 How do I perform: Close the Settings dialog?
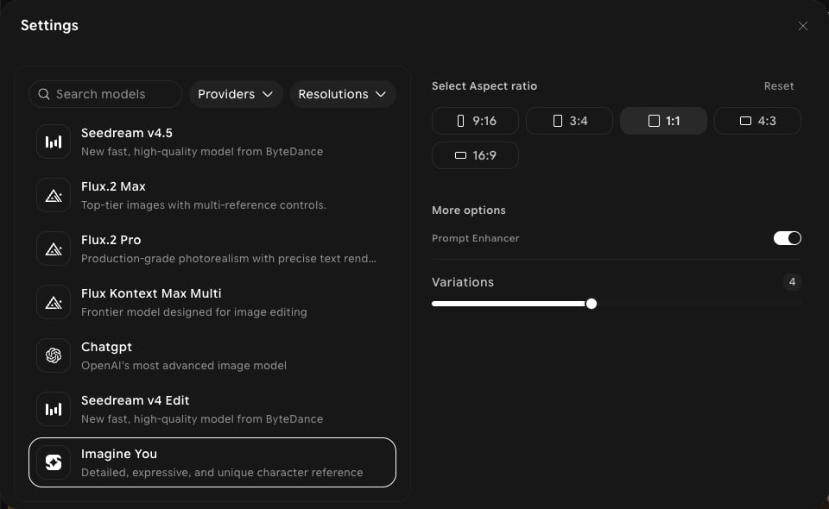point(802,26)
